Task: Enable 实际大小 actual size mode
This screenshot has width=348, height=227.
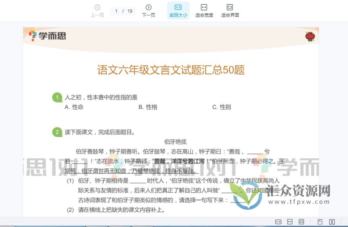Action: pos(178,10)
